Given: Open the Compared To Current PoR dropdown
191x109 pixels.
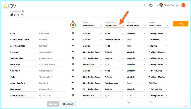Looking at the screenshot, I should coord(114,26).
